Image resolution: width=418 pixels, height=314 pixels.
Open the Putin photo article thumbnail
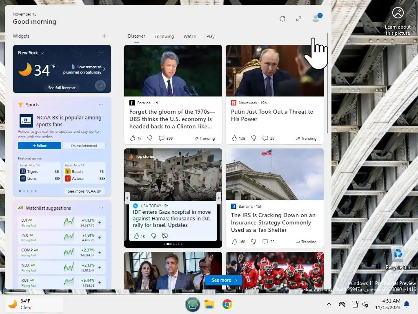pos(275,70)
